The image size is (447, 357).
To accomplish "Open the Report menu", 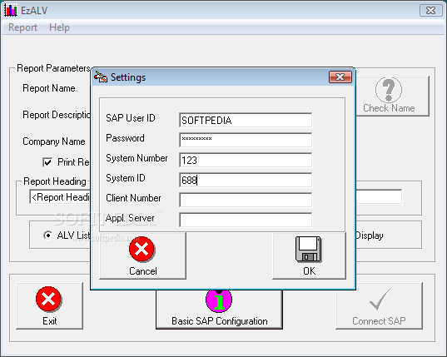I will [22, 27].
